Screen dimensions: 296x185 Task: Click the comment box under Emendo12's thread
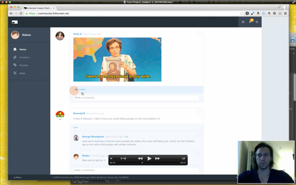coord(136,170)
